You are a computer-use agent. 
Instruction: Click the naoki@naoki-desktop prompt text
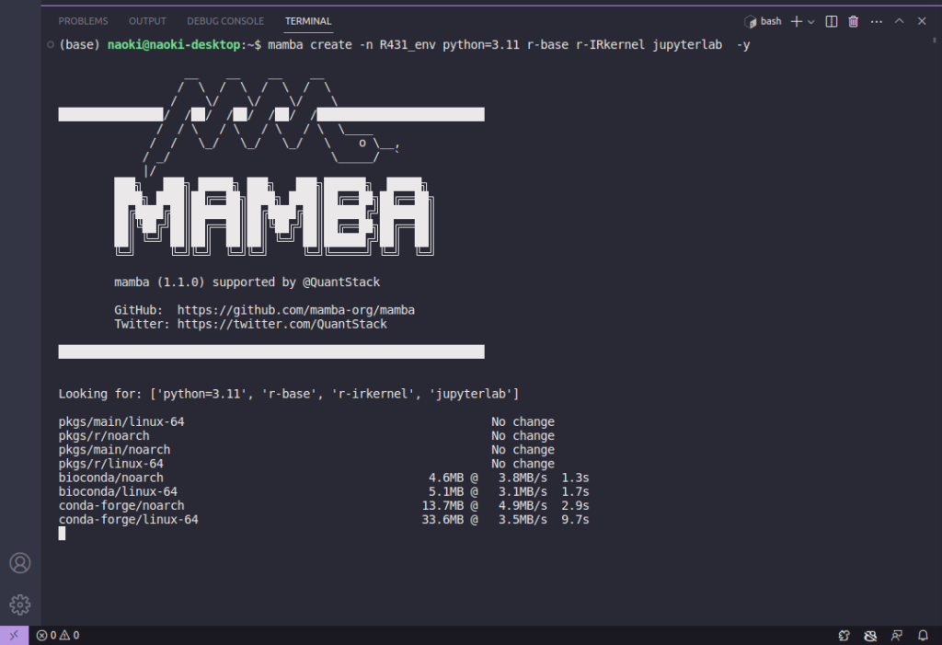click(174, 44)
